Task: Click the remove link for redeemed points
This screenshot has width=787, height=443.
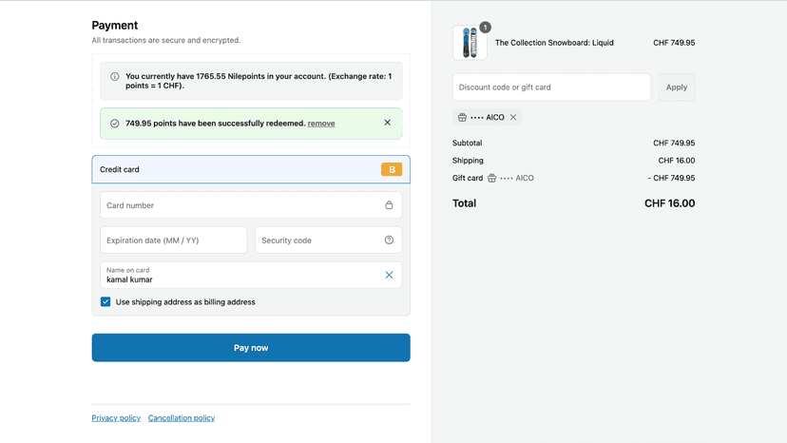Action: (321, 124)
